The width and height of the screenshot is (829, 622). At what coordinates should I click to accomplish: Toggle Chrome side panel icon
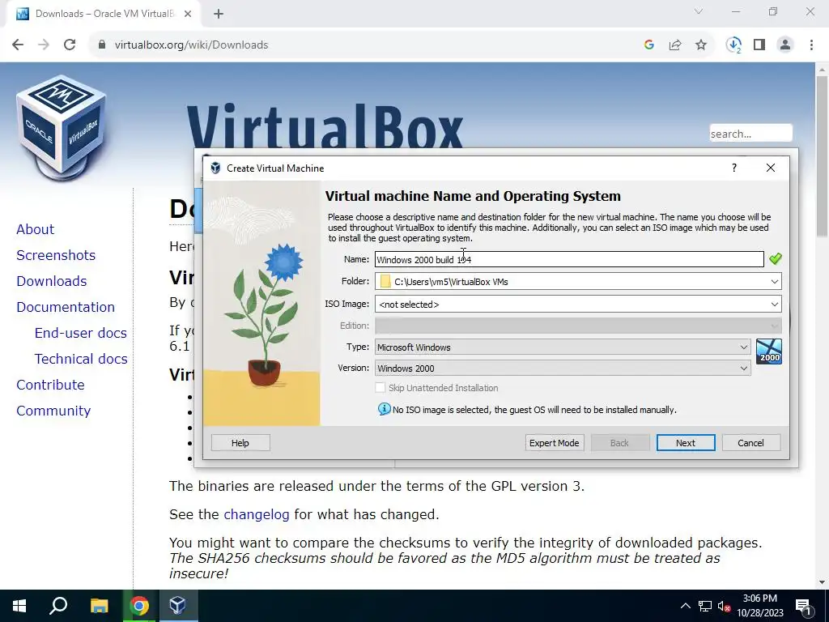[x=759, y=45]
